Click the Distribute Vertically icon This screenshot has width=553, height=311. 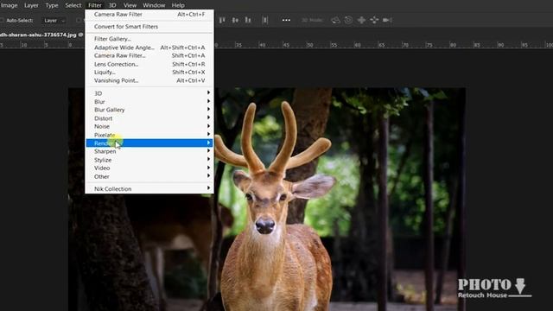point(265,20)
